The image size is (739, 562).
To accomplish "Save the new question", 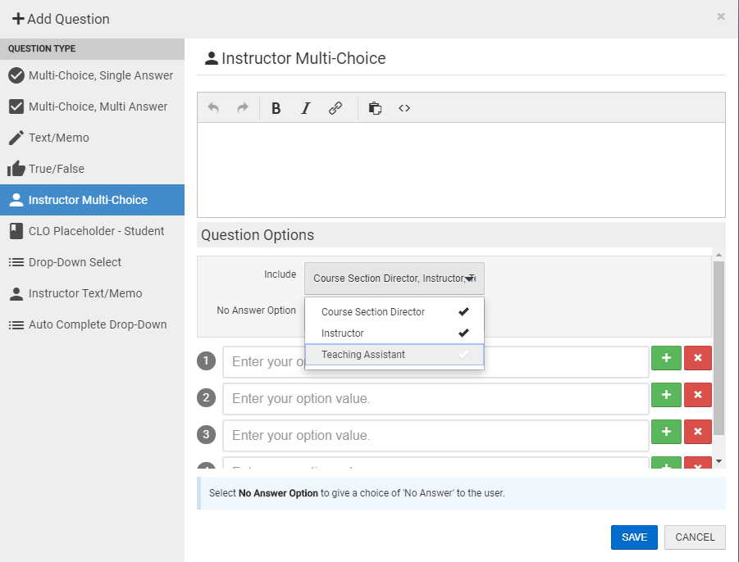I will [634, 537].
